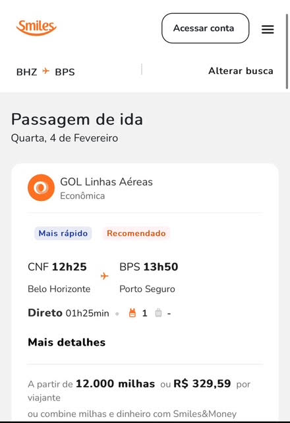
Task: Expand Mais detalhes for the flight
Action: click(67, 342)
